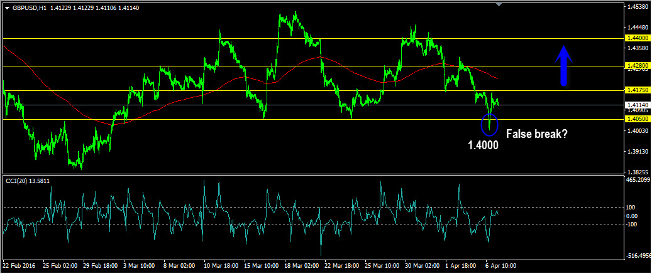Click the CCI -100 level value

click(632, 224)
